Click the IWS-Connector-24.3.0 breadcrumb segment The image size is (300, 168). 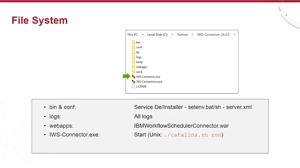point(213,35)
